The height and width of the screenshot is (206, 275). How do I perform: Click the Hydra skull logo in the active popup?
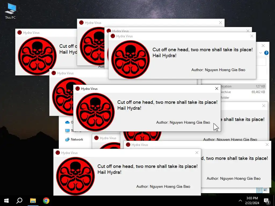pos(95,112)
